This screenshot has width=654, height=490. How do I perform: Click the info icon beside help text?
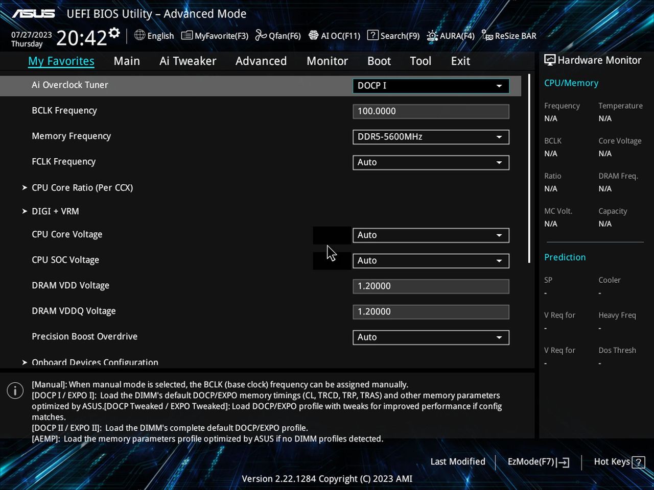[x=15, y=390]
